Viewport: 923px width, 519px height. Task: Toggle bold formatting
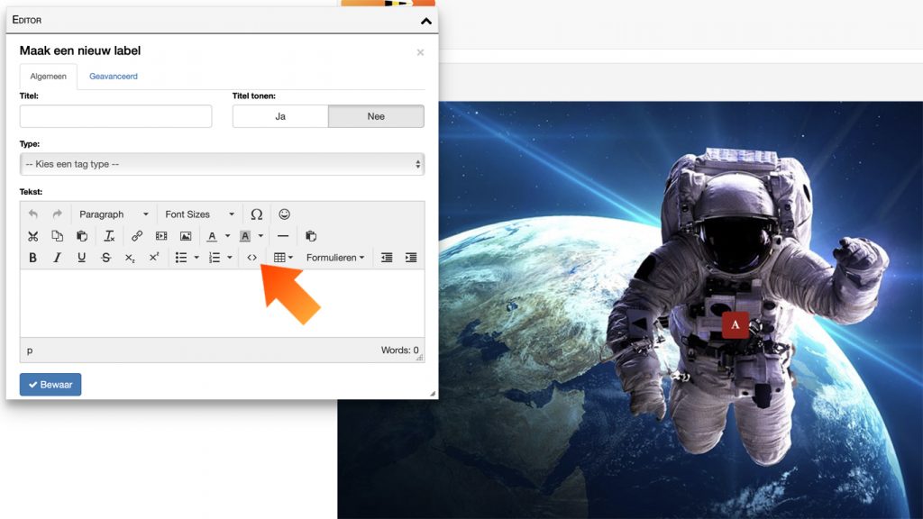[x=33, y=258]
